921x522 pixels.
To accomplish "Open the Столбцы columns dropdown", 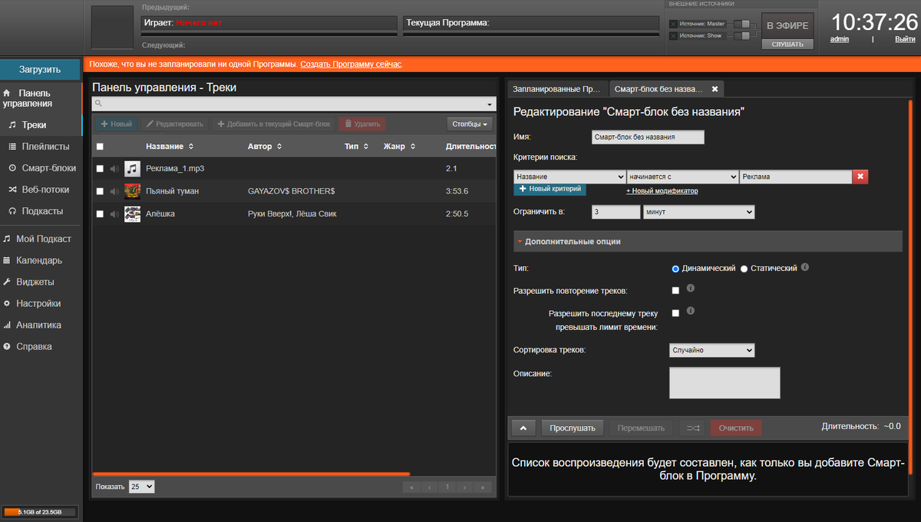I will coord(470,124).
